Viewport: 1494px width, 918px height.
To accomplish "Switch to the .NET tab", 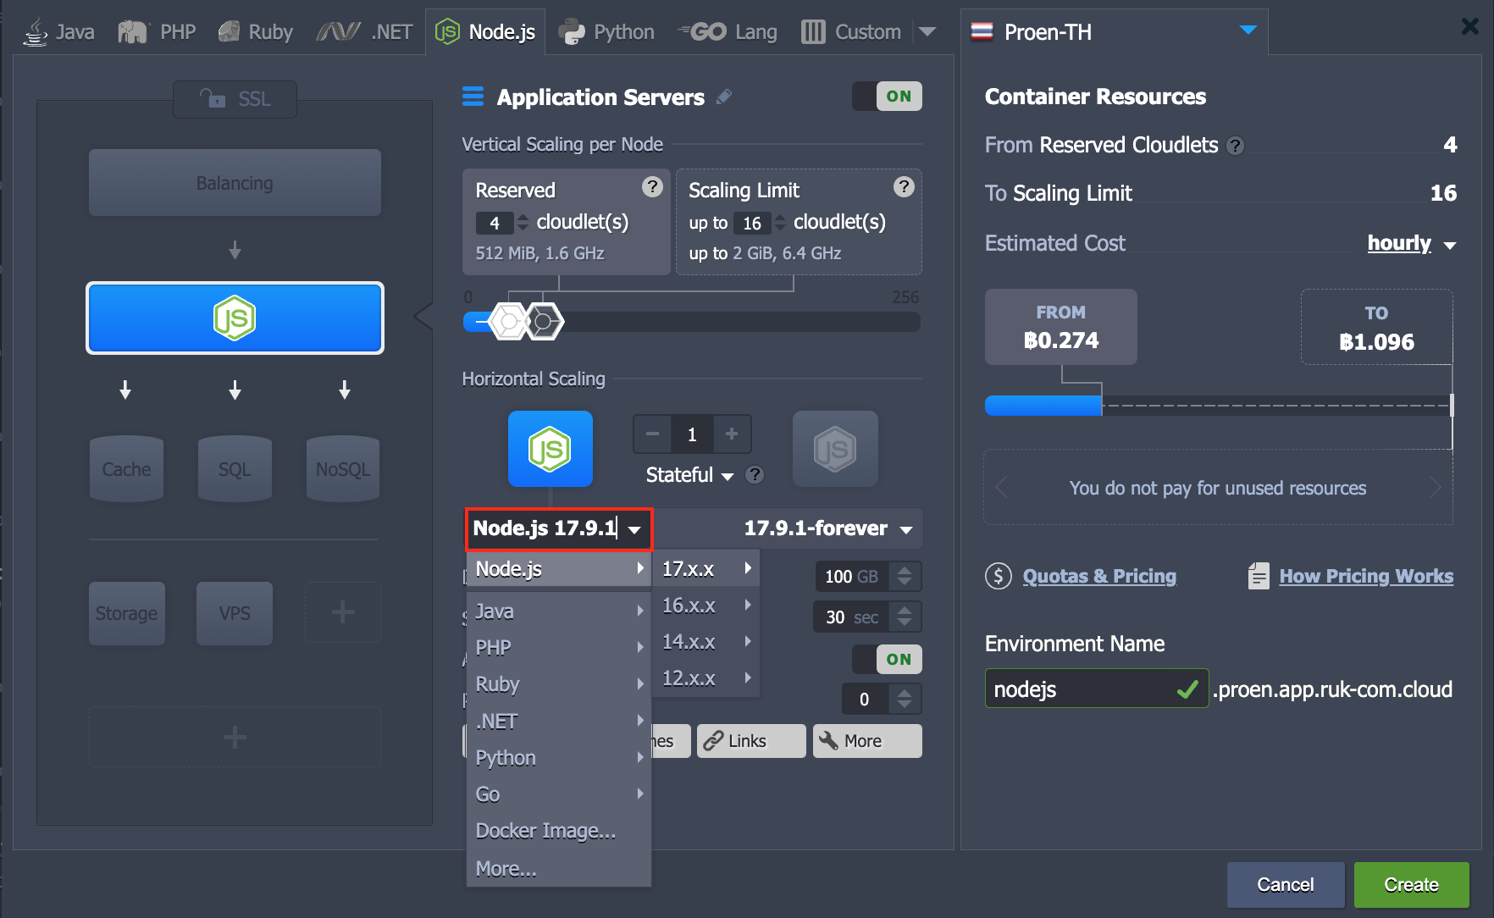I will pos(364,32).
